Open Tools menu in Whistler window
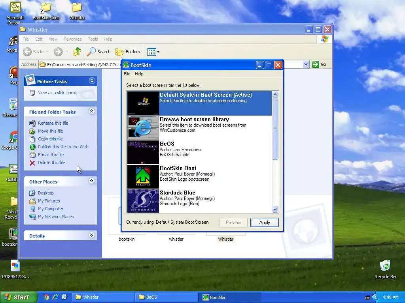Image resolution: width=405 pixels, height=303 pixels. click(93, 39)
